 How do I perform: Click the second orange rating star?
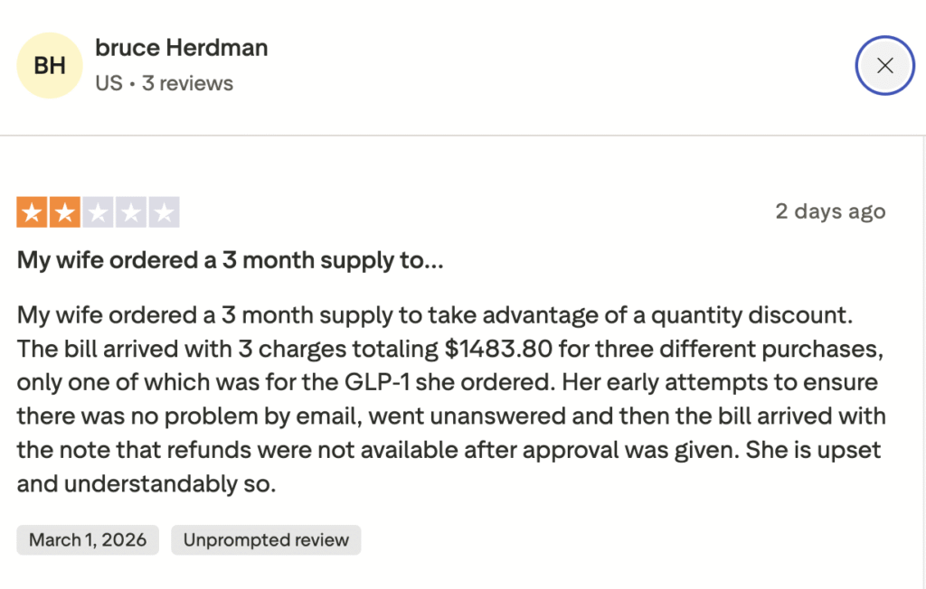pos(65,213)
